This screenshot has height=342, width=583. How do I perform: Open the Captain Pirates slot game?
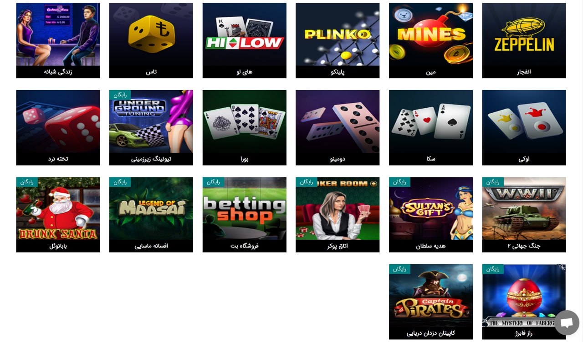tap(431, 302)
